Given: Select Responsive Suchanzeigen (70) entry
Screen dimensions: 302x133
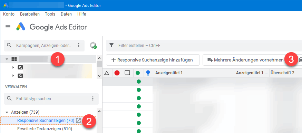Looking at the screenshot, I should (46, 121).
